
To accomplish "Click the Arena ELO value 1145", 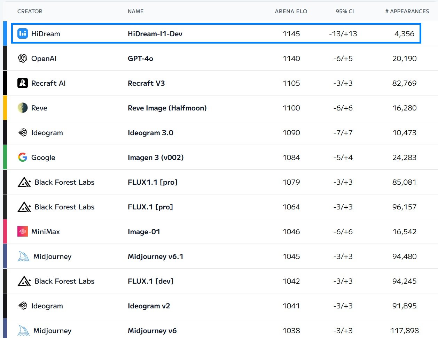I will [291, 34].
